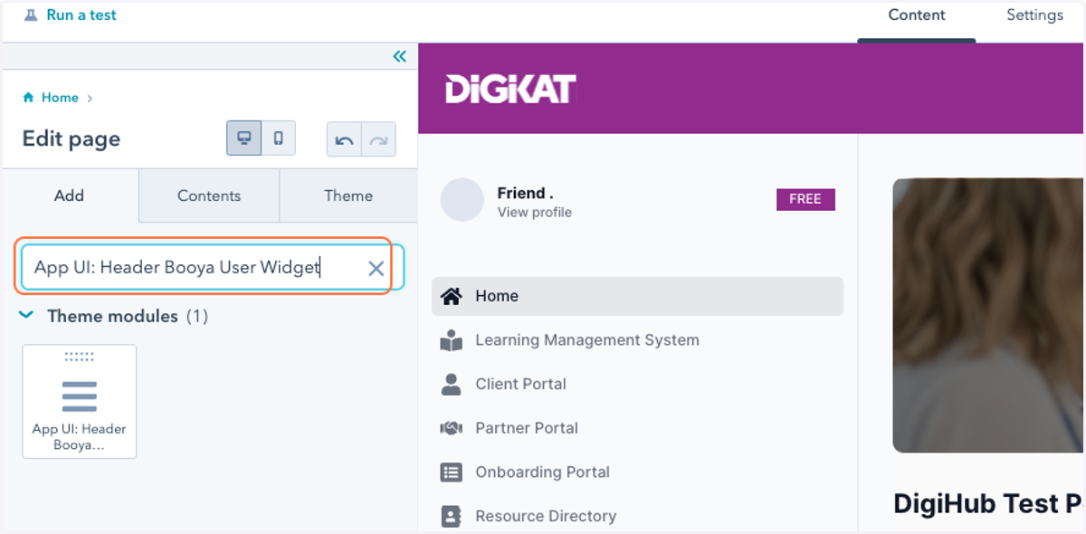This screenshot has height=534, width=1086.
Task: Click the home icon in the breadcrumb
Action: coord(29,98)
